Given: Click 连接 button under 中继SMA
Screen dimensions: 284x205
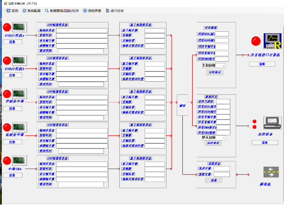Looking at the screenshot, I should 13,176.
